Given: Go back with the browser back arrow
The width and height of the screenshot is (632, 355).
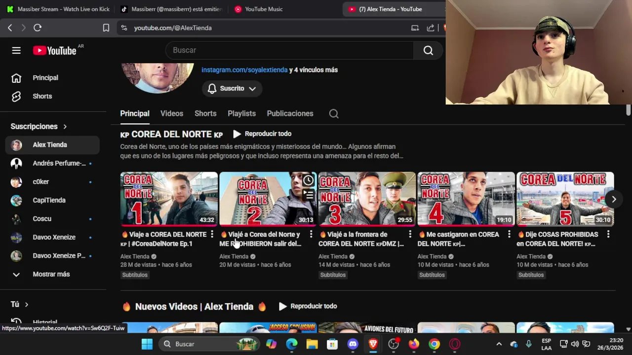Looking at the screenshot, I should point(10,28).
